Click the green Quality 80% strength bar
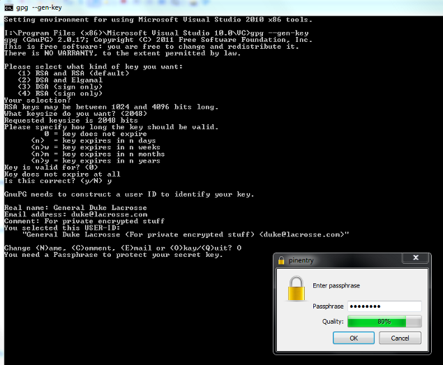This screenshot has height=365, width=443. point(384,321)
